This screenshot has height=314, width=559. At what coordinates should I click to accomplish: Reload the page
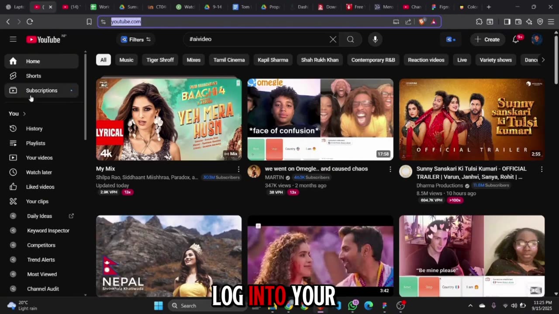[x=30, y=21]
